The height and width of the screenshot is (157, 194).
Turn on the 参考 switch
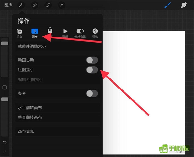[x=92, y=93]
